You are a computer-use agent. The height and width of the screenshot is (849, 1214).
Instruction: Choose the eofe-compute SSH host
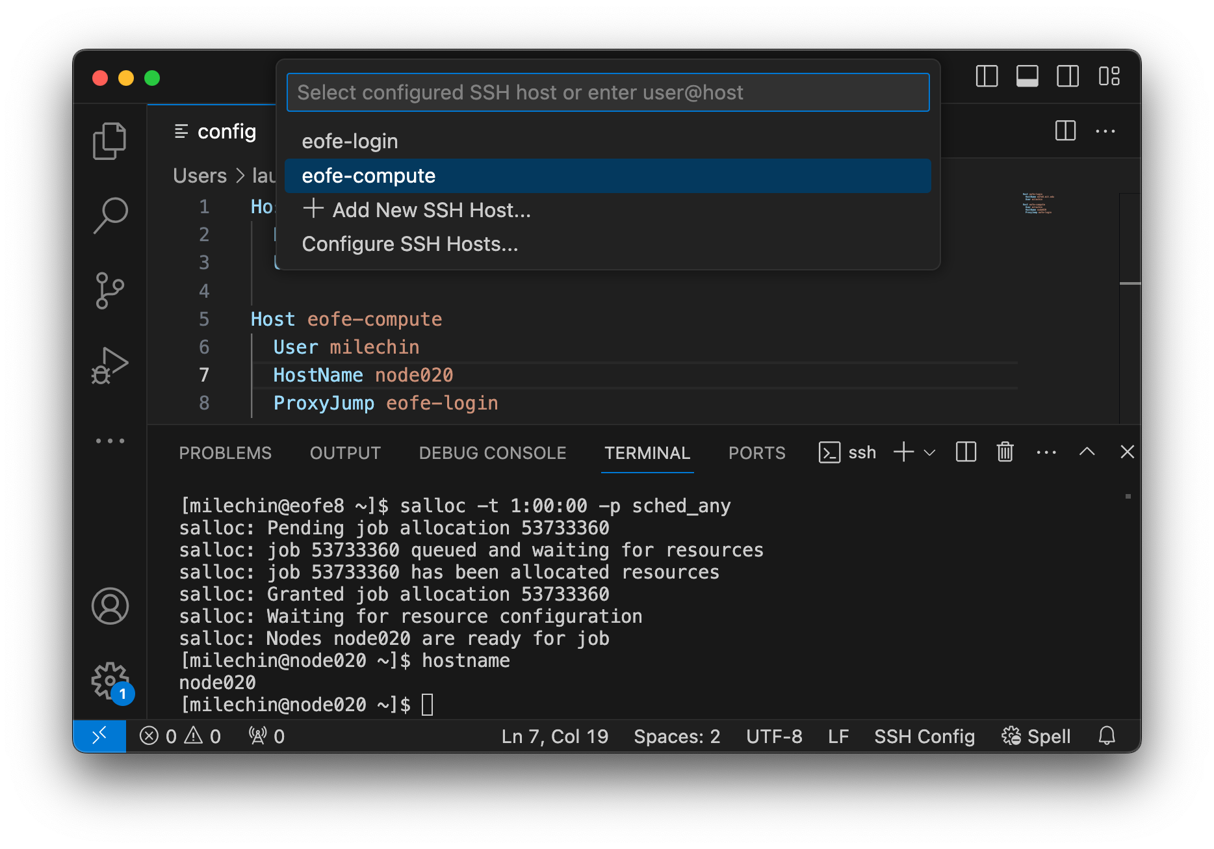coord(608,176)
